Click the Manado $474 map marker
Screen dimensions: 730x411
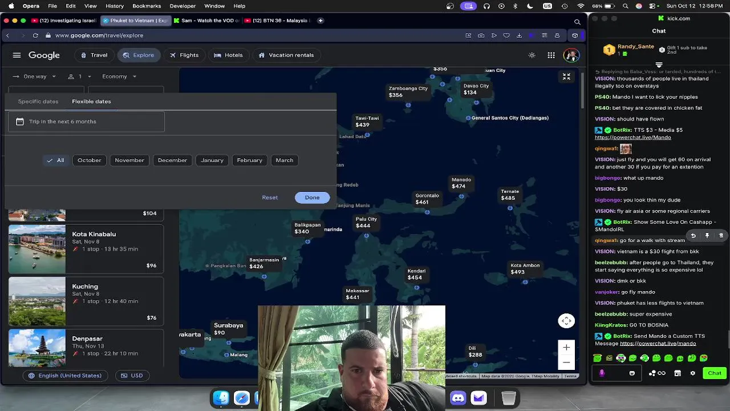point(461,183)
